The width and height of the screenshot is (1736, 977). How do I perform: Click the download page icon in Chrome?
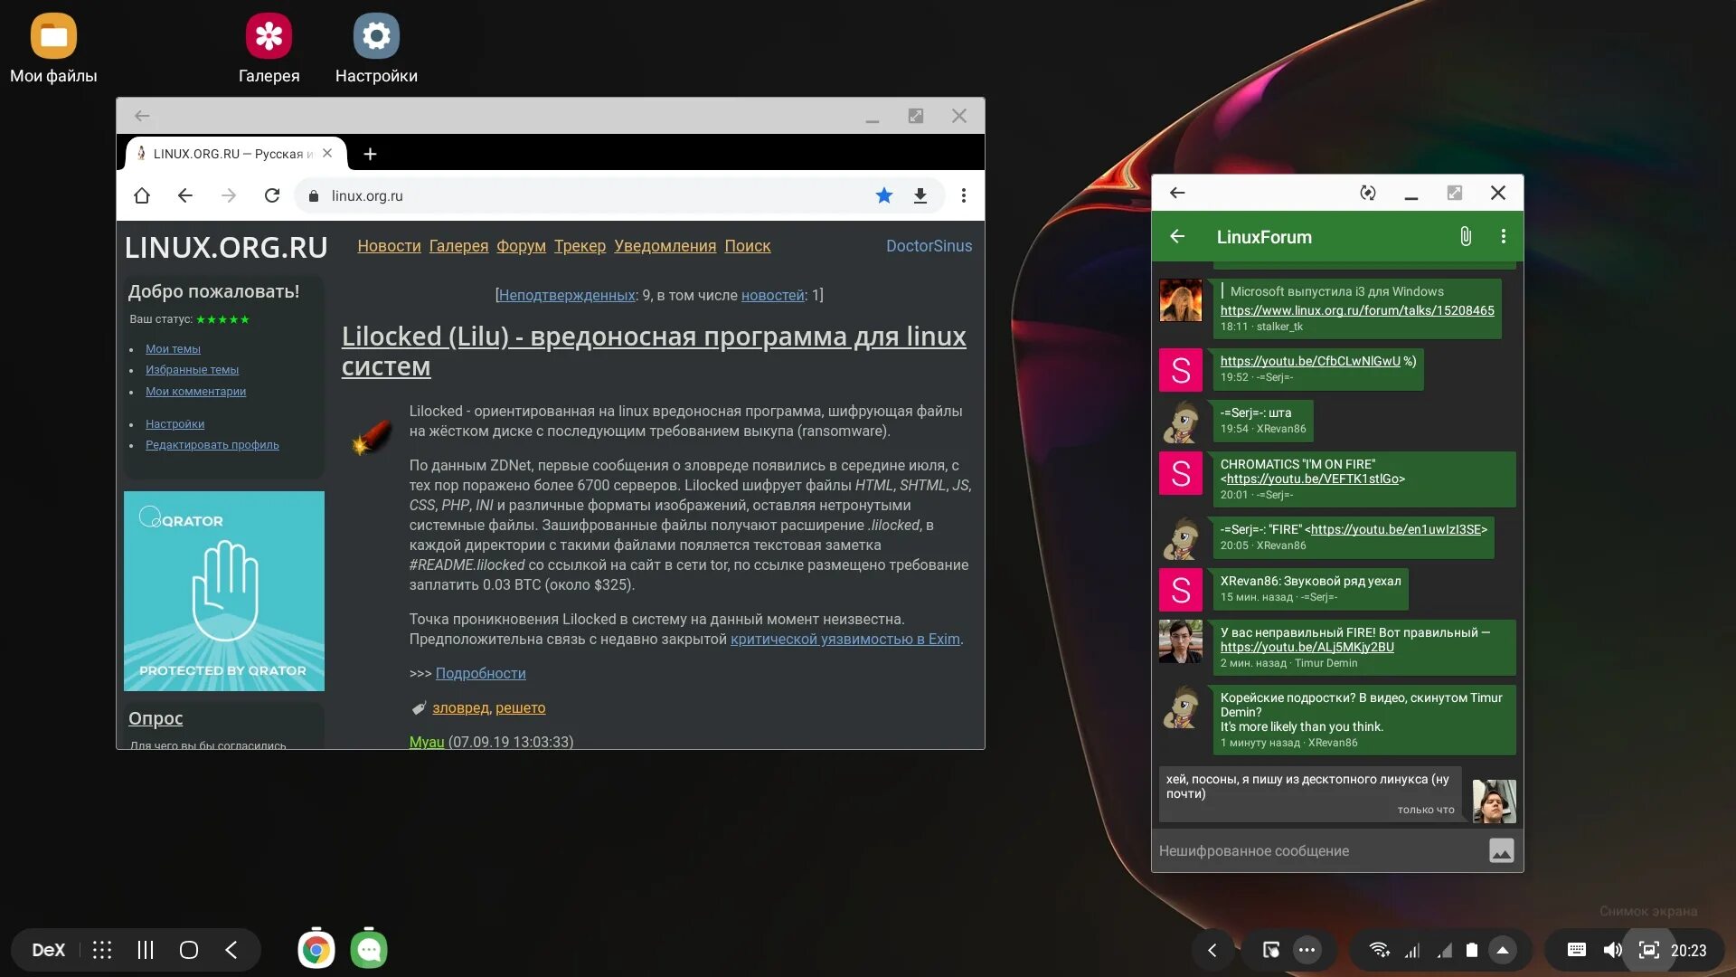pos(920,195)
